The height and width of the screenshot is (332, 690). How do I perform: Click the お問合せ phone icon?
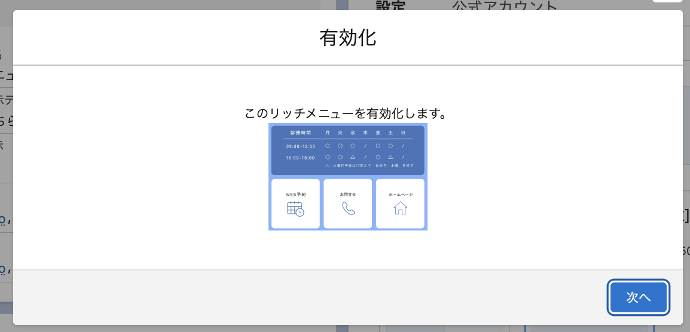(x=348, y=208)
